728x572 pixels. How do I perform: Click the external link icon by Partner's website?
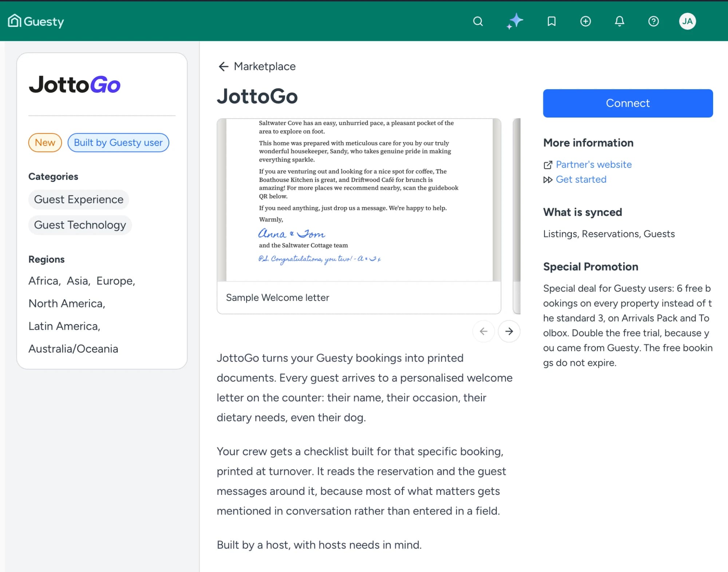pos(548,165)
